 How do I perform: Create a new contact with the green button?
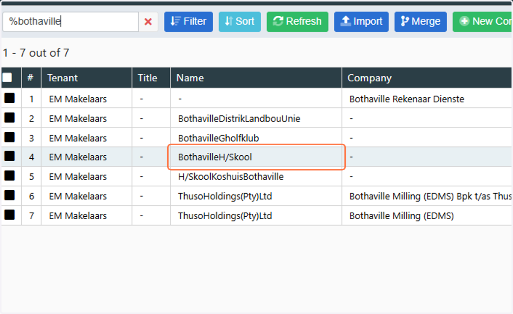[483, 21]
